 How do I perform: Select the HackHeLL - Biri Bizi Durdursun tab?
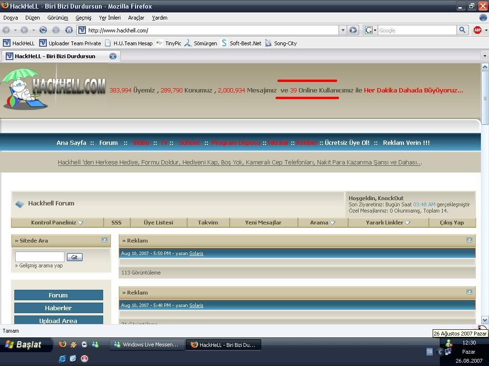tap(61, 56)
